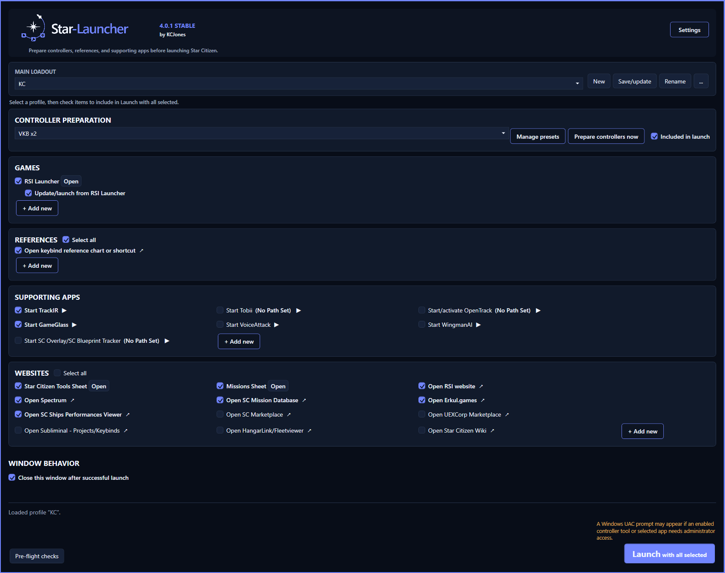Screen dimensions: 725x573
Task: Click the "by KCJones" author text
Action: (172, 35)
